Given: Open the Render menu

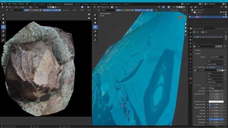Looking at the screenshot, I should click(15, 4).
